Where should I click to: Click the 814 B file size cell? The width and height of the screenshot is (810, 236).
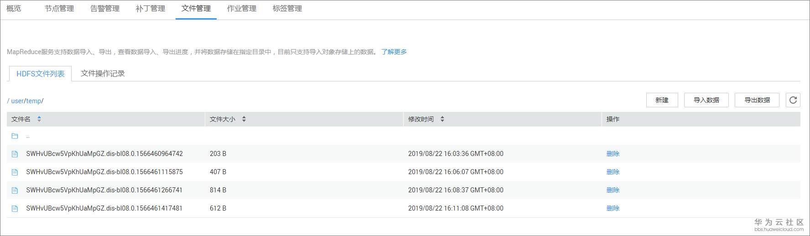[x=218, y=190]
